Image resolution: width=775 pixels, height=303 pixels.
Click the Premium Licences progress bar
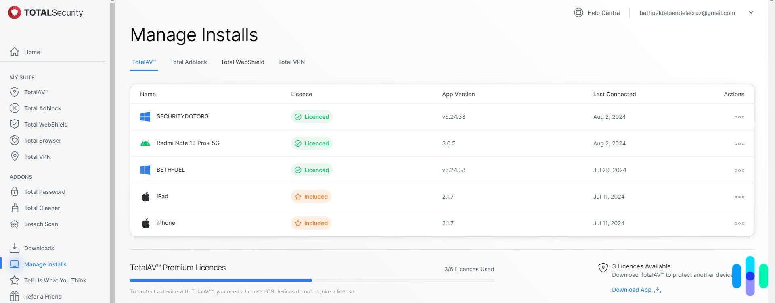click(x=312, y=280)
